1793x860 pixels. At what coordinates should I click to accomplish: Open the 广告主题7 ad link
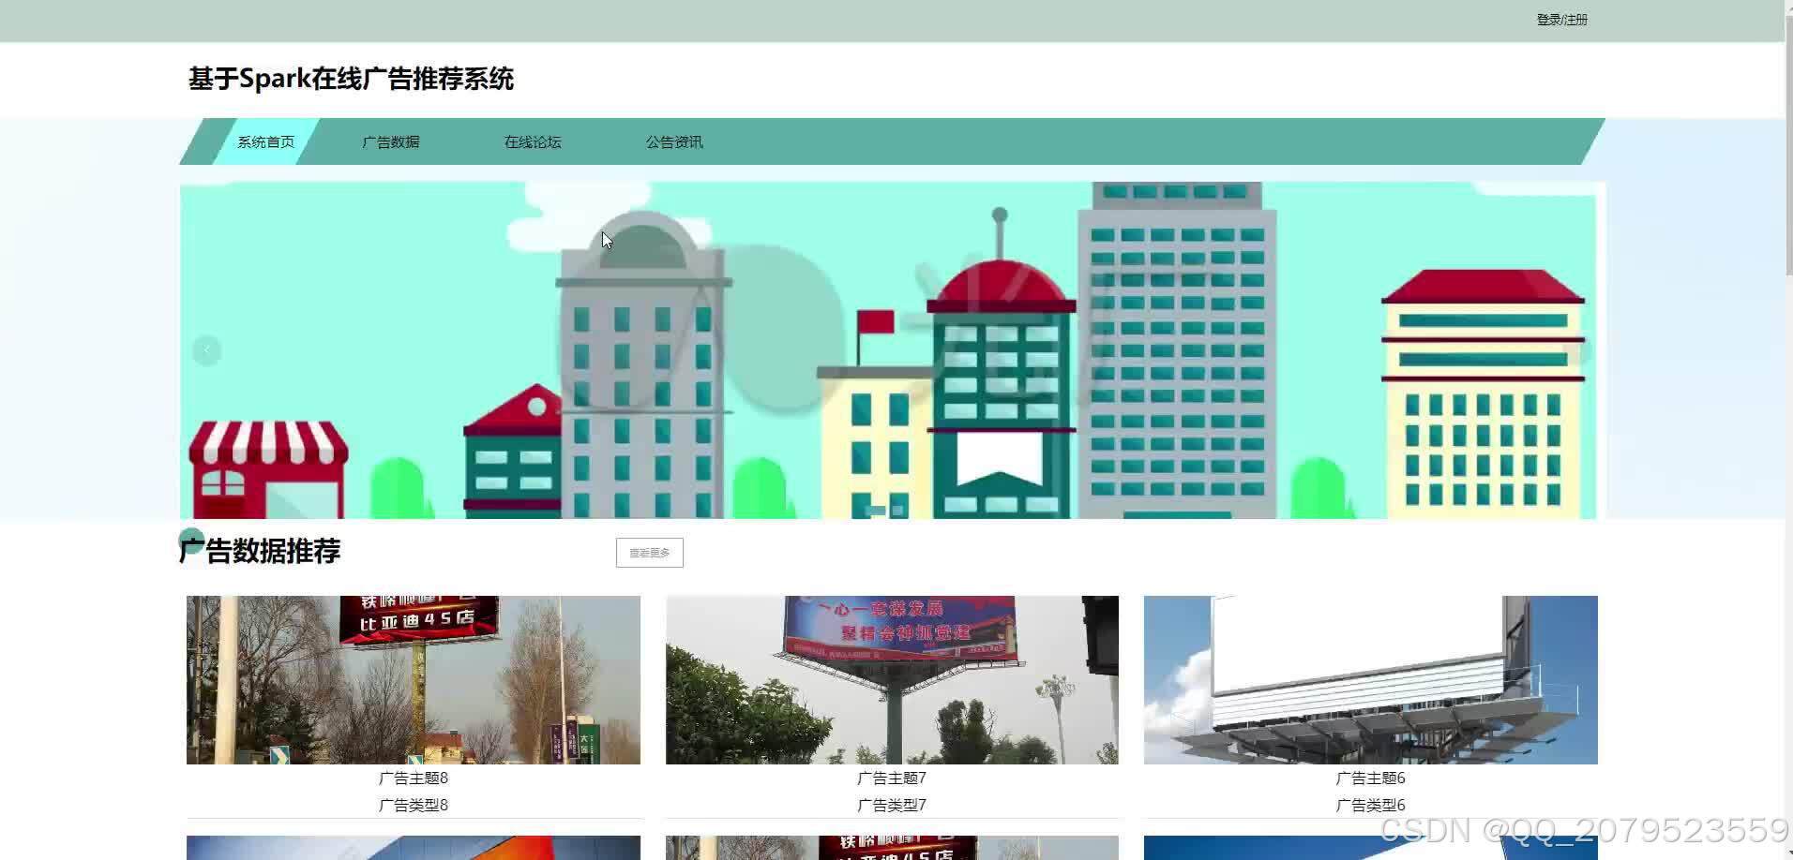coord(891,777)
